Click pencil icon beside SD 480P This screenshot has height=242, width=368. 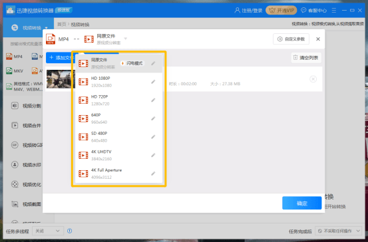coord(153,137)
